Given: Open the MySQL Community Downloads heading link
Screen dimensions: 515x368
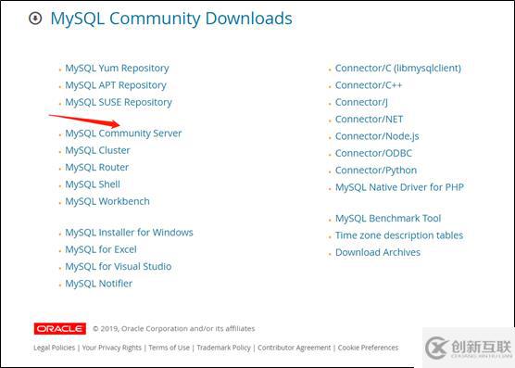Looking at the screenshot, I should pos(171,19).
